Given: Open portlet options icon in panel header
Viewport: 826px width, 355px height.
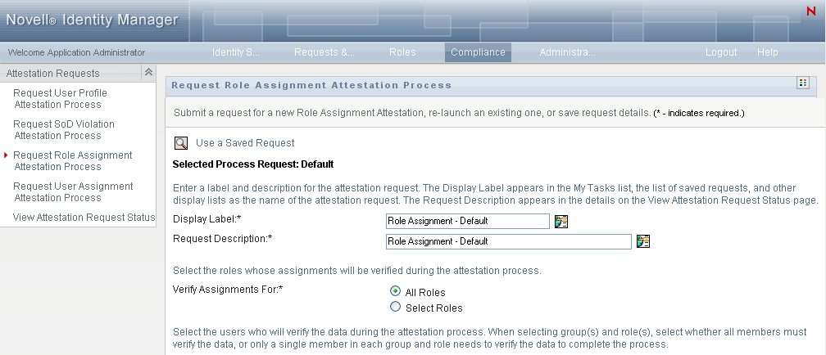Looking at the screenshot, I should (802, 83).
